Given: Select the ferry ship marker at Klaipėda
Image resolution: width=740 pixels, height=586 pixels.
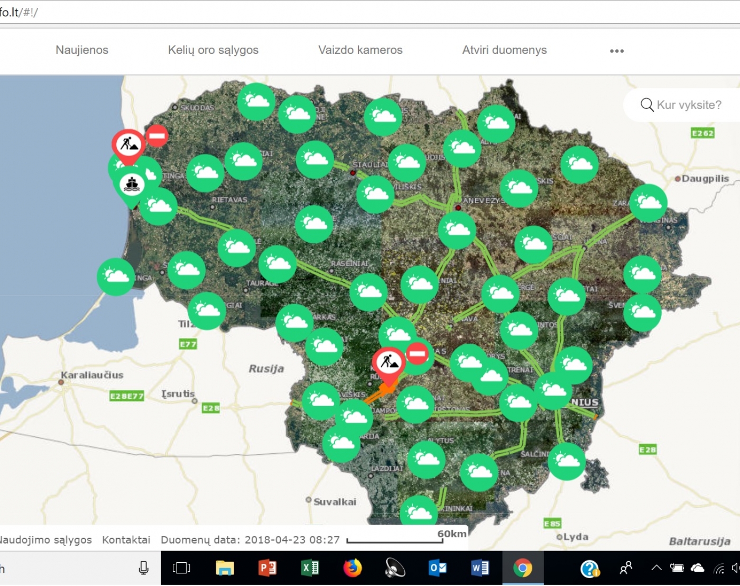Looking at the screenshot, I should coord(132,185).
